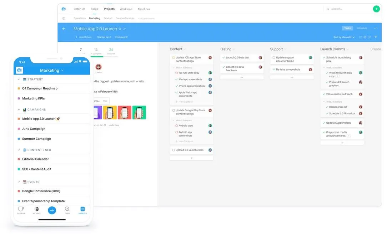The height and width of the screenshot is (235, 387).
Task: Click the Tasks view button in blue header
Action: (347, 28)
